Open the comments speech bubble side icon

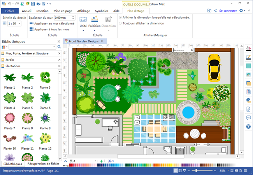pyautogui.click(x=249, y=117)
